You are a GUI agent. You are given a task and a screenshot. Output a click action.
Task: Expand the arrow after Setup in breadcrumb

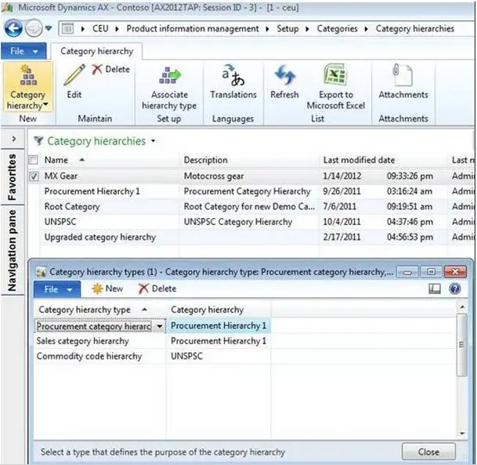click(308, 29)
